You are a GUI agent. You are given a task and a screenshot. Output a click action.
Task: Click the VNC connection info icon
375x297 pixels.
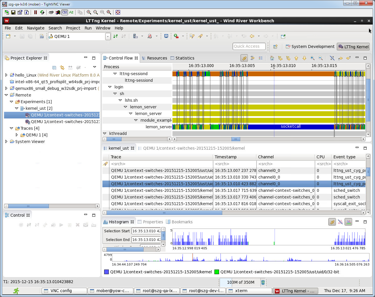coord(27,12)
